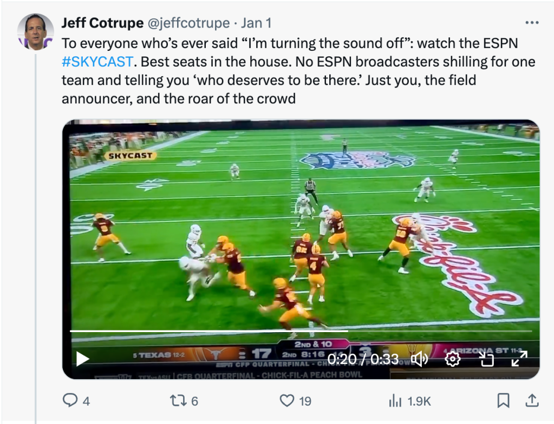Open the tweet permalink dated Jan 1
Image resolution: width=554 pixels, height=424 pixels.
pos(256,23)
